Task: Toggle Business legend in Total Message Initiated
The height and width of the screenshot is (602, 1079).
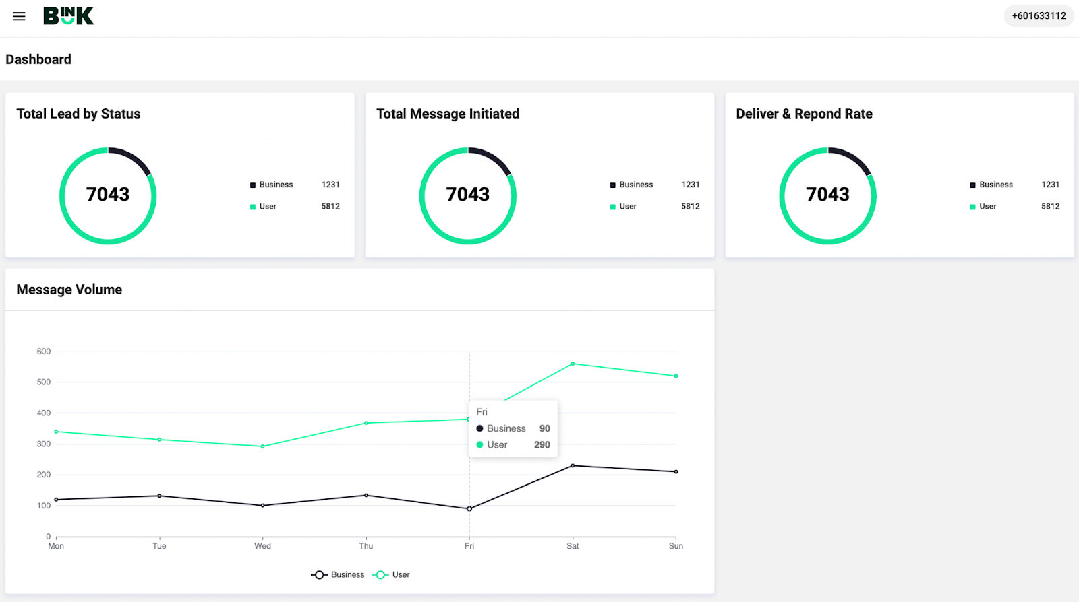Action: 631,185
